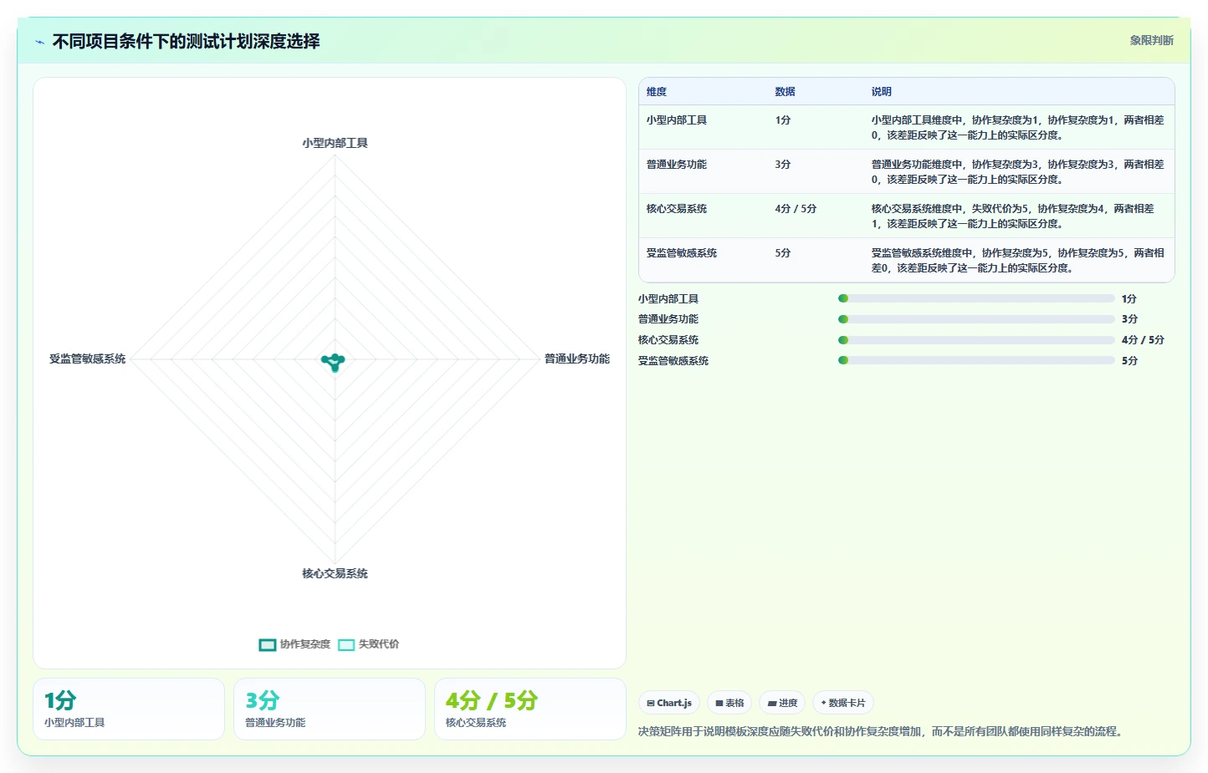1208x773 pixels.
Task: Click the 普通业务功能 progress bar
Action: coord(976,319)
